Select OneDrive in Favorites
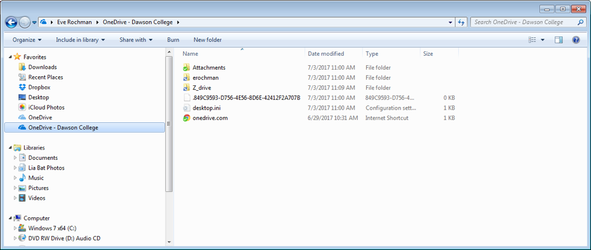This screenshot has height=250, width=591. tap(40, 117)
